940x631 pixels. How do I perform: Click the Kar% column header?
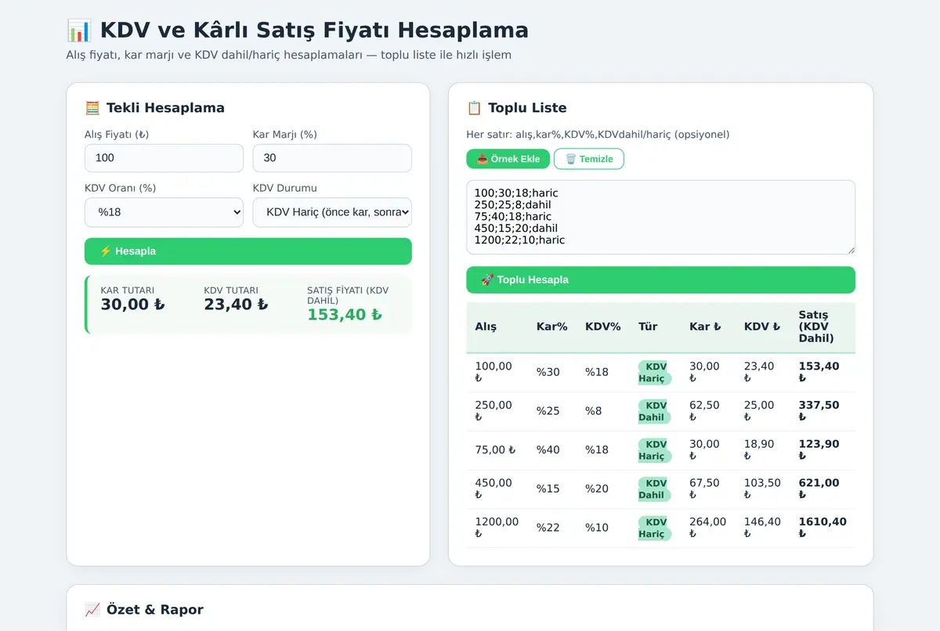point(551,326)
